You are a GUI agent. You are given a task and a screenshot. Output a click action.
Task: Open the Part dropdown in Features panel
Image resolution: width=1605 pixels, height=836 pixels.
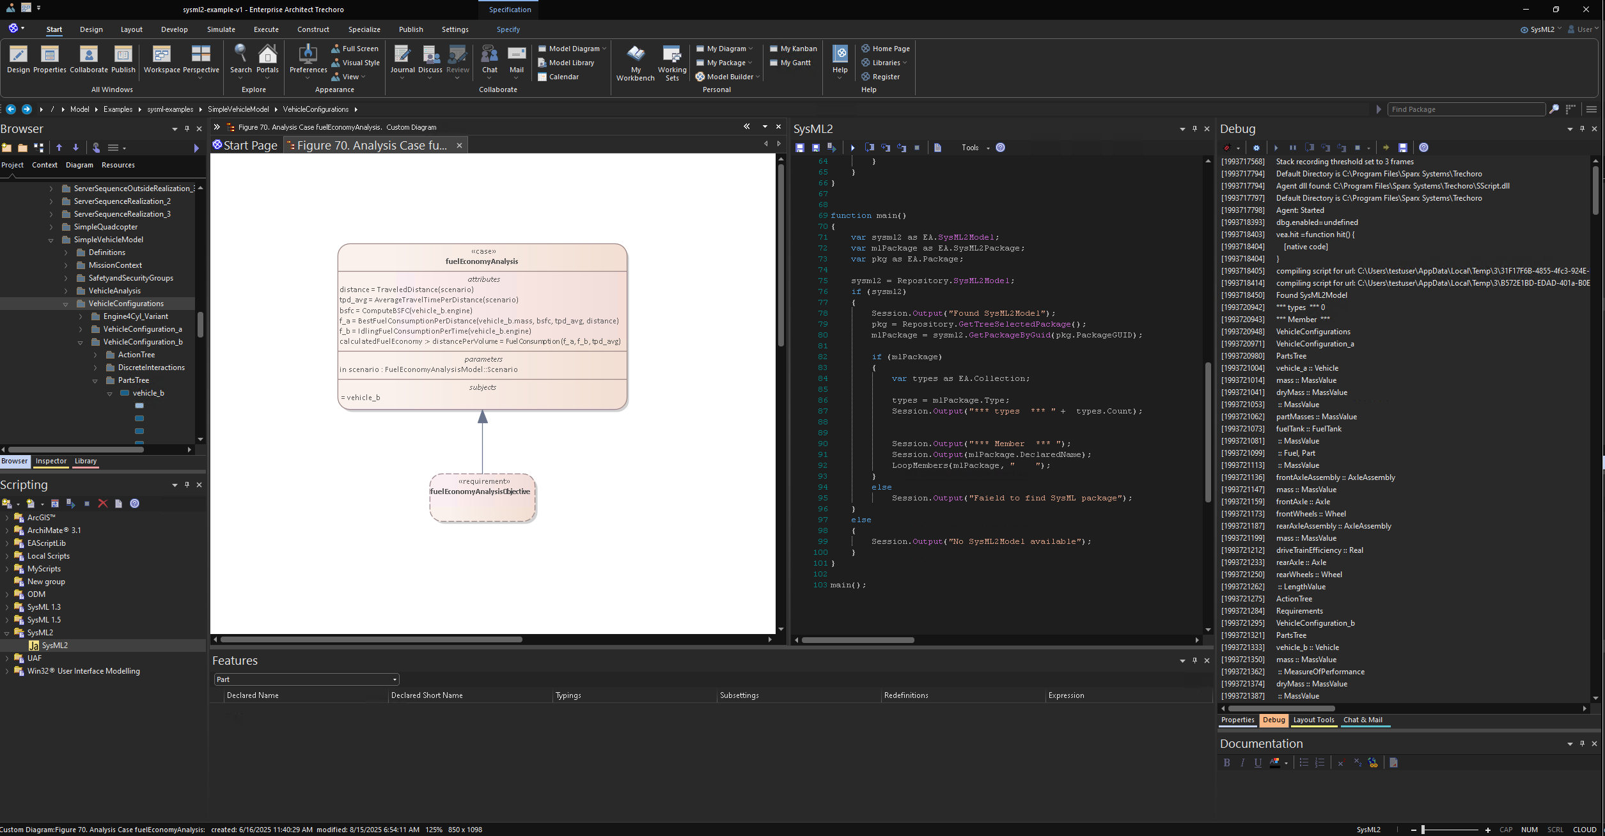click(394, 679)
